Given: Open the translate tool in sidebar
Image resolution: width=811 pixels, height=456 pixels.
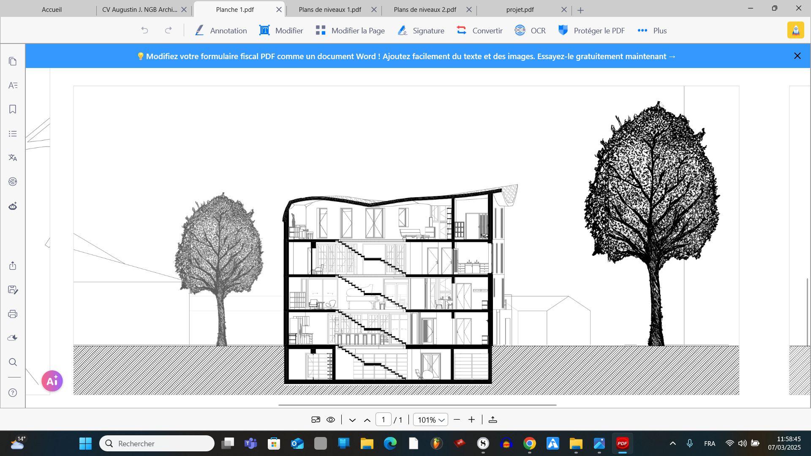Looking at the screenshot, I should point(13,157).
